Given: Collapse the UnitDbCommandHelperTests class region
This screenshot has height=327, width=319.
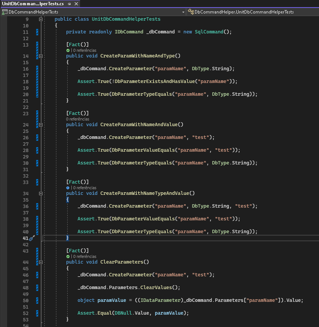Looking at the screenshot, I should (41, 20).
